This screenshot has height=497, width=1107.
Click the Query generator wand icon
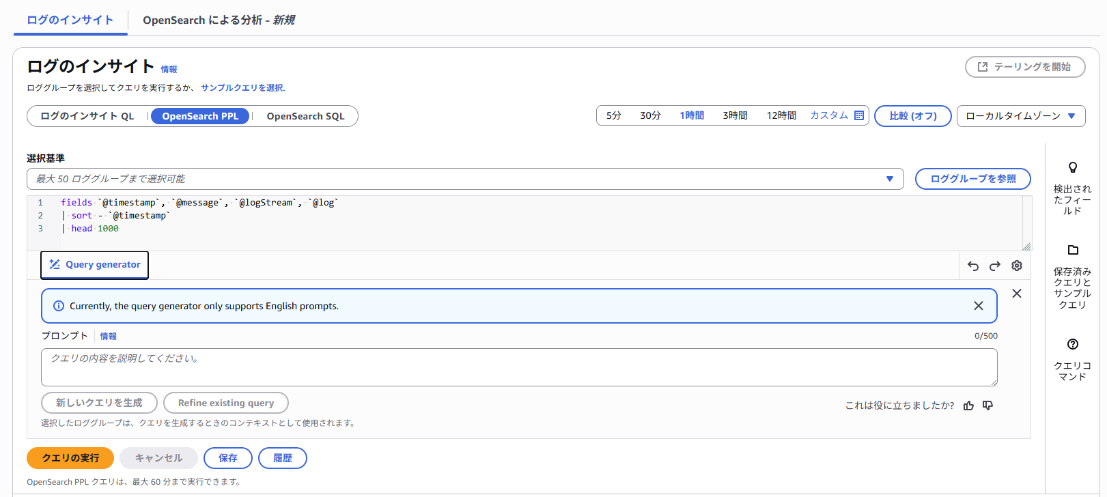tap(55, 264)
